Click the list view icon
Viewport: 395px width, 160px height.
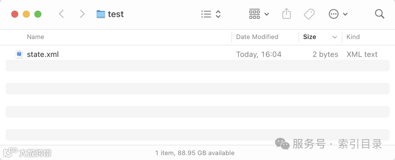tap(206, 14)
